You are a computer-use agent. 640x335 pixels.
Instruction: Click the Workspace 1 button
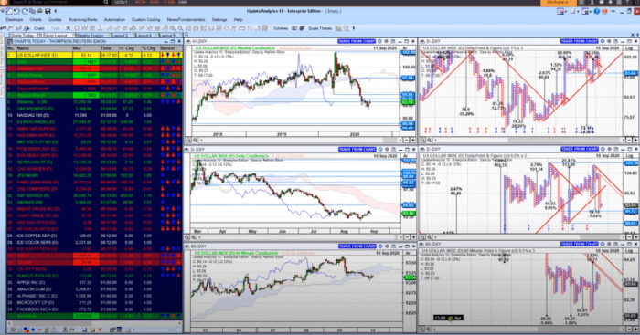(x=560, y=3)
